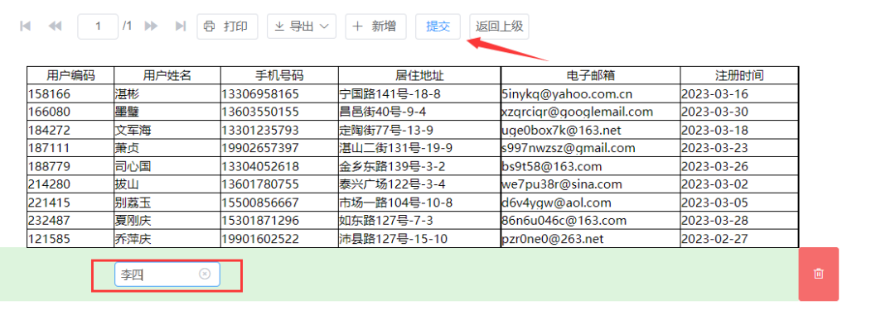Click the 用户编码 column header

point(70,75)
